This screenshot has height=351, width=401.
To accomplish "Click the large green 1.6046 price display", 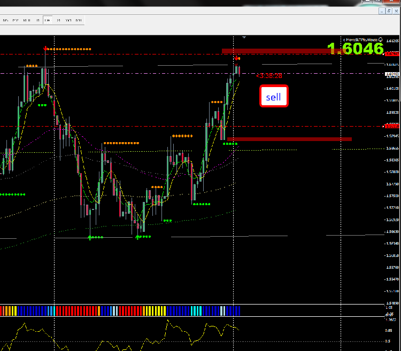I will 356,48.
